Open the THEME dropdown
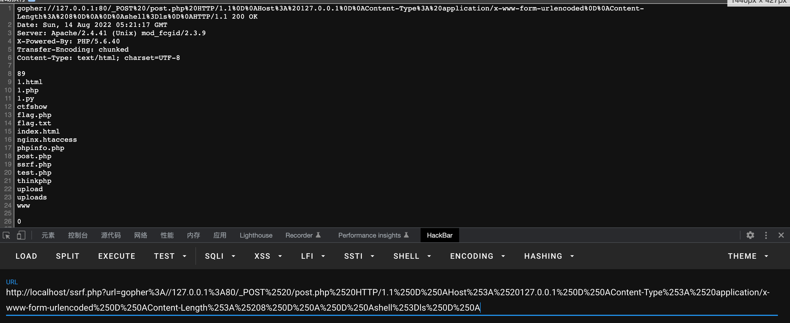Image resolution: width=790 pixels, height=323 pixels. click(748, 256)
